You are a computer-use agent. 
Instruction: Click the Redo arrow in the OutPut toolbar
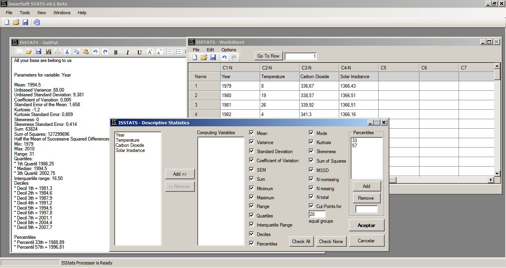coord(105,52)
